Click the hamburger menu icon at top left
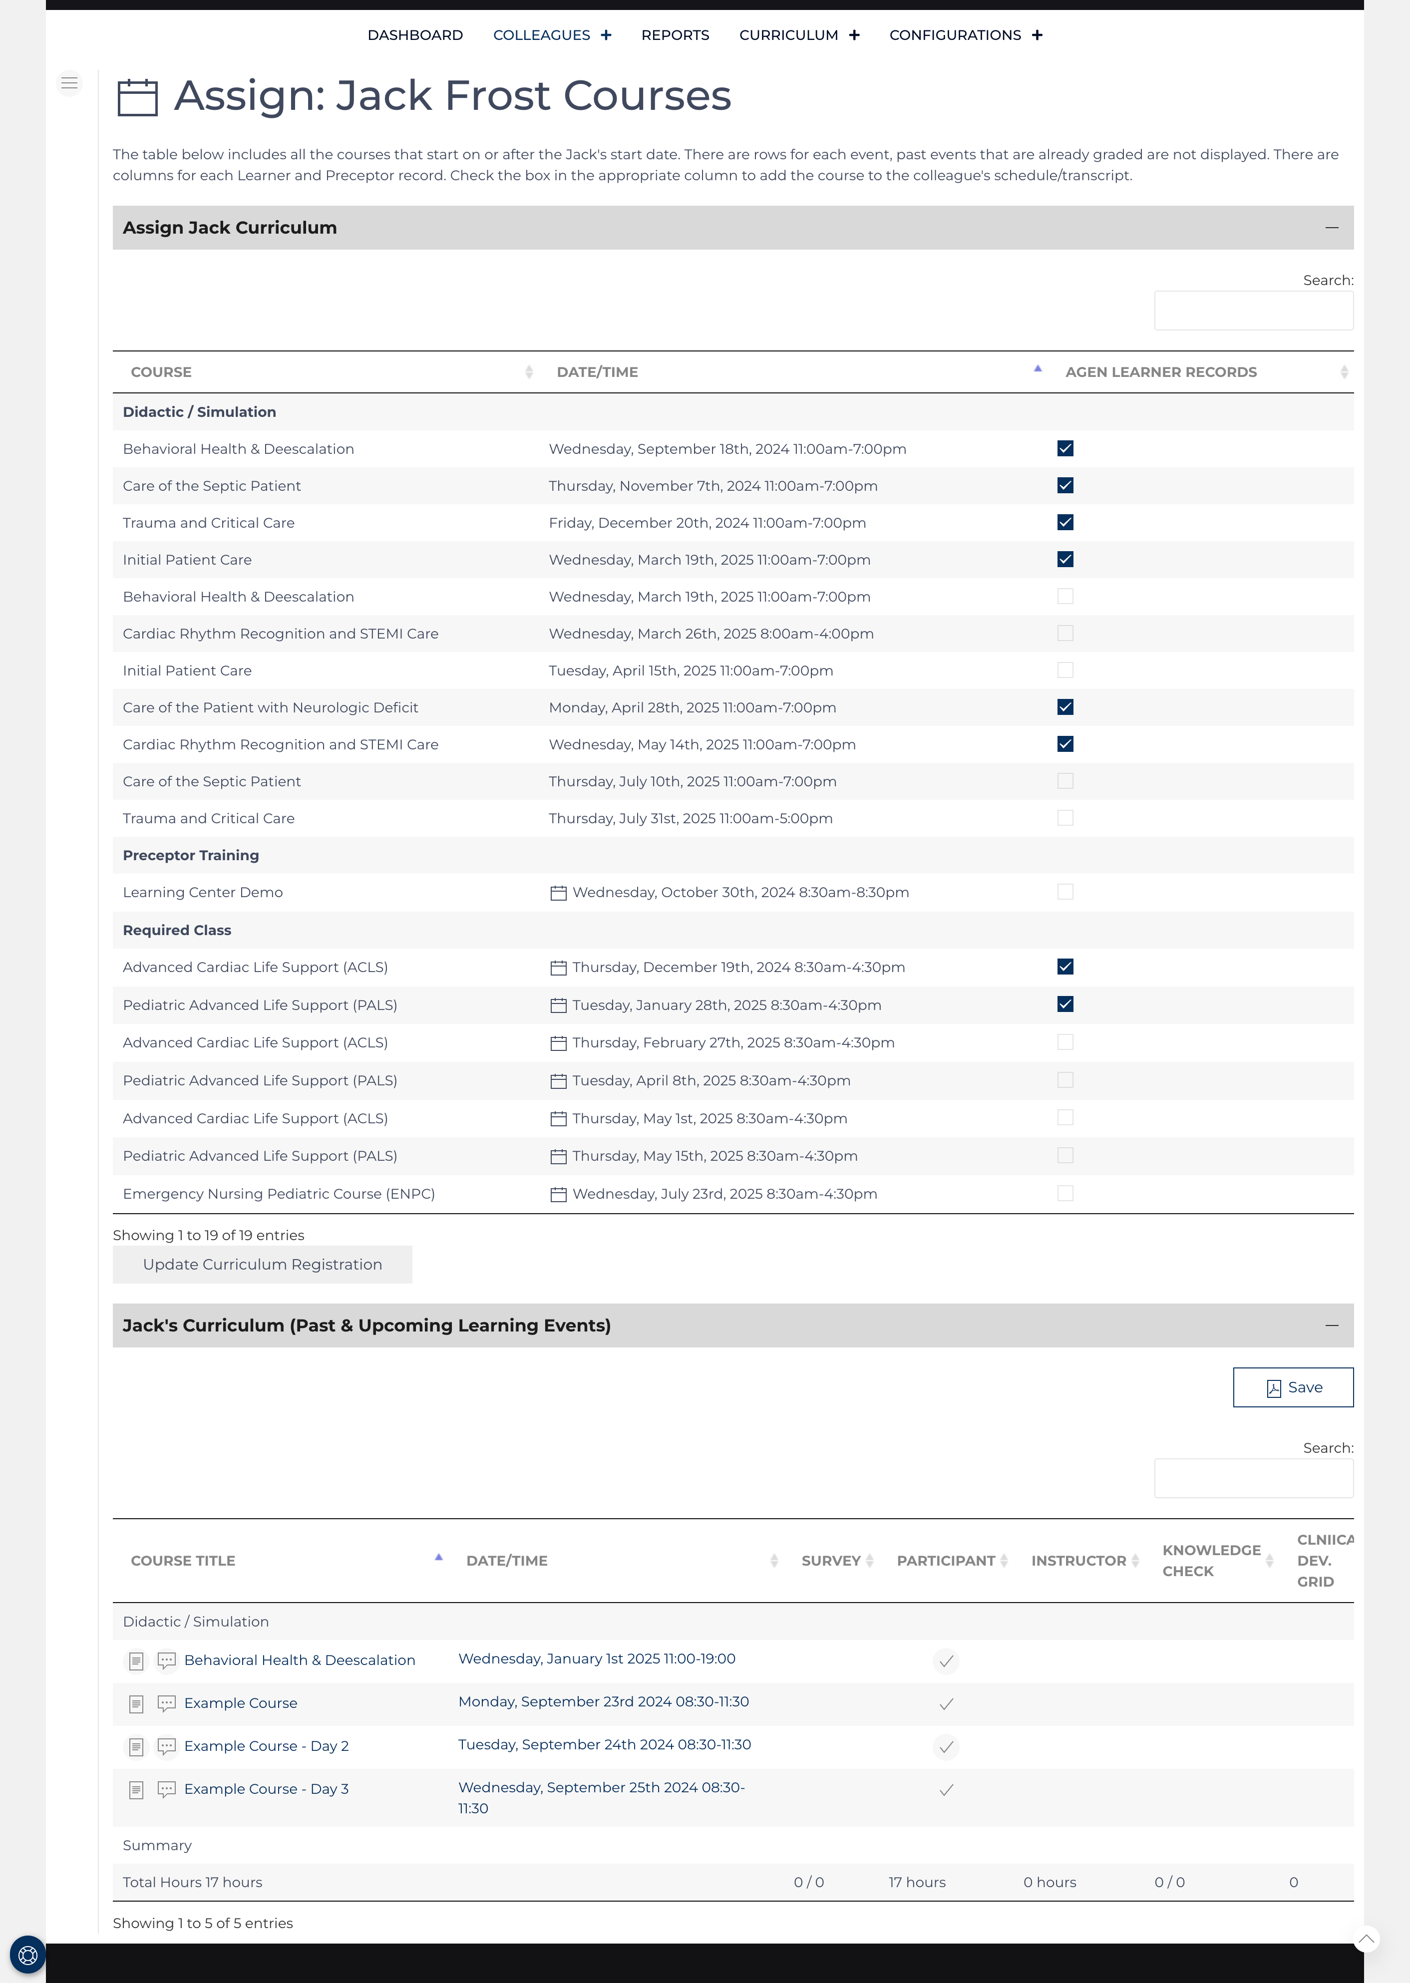 pos(69,82)
